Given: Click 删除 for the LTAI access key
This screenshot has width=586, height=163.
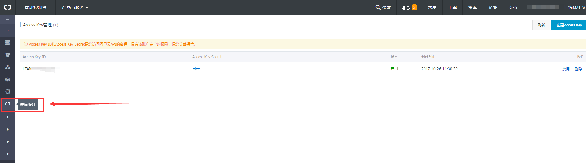Looking at the screenshot, I should pos(578,69).
